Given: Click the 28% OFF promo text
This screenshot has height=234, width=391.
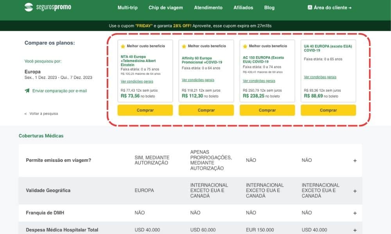Looking at the screenshot, I should [182, 26].
